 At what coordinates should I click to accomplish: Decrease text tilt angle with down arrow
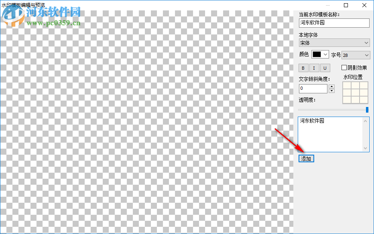coord(331,91)
